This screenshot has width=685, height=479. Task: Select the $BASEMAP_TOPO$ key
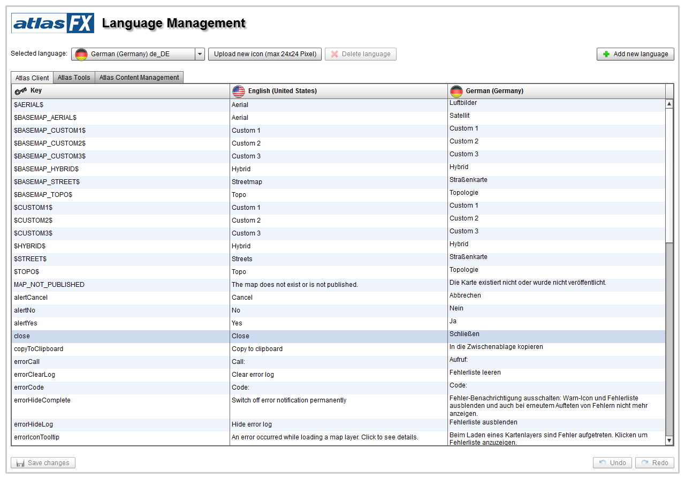(43, 195)
